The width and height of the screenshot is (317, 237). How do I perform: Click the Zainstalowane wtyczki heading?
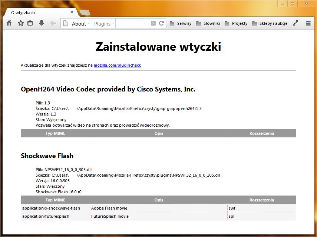click(158, 47)
